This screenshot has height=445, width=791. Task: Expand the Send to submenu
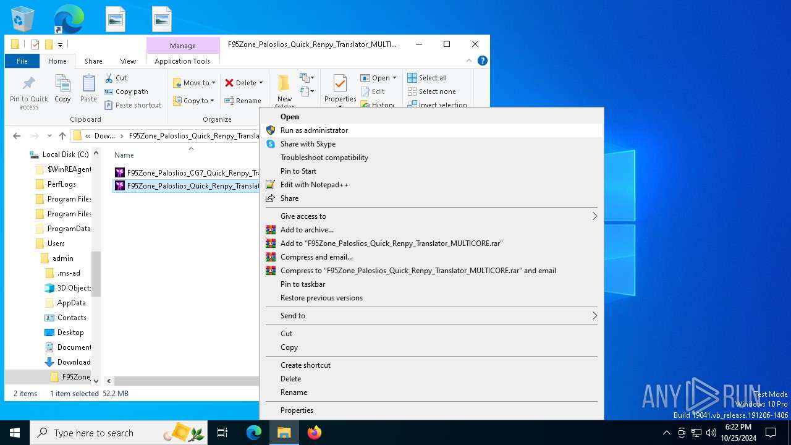click(x=594, y=316)
